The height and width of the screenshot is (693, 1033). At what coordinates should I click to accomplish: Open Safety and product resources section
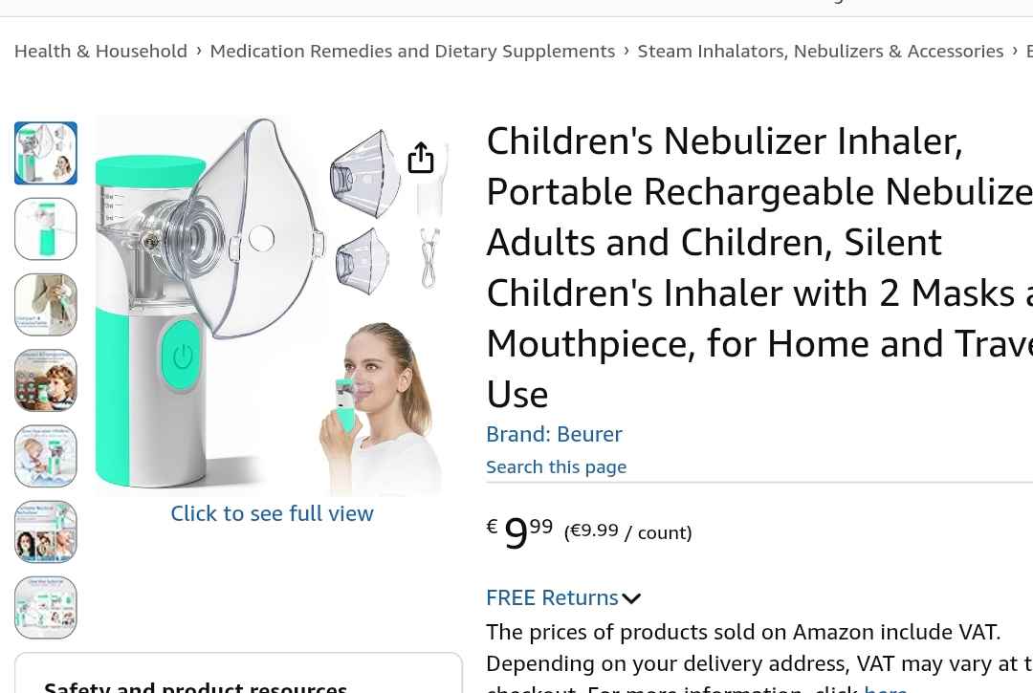196,684
